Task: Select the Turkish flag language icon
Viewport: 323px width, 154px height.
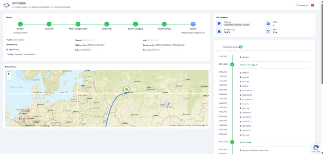Action: [313, 5]
